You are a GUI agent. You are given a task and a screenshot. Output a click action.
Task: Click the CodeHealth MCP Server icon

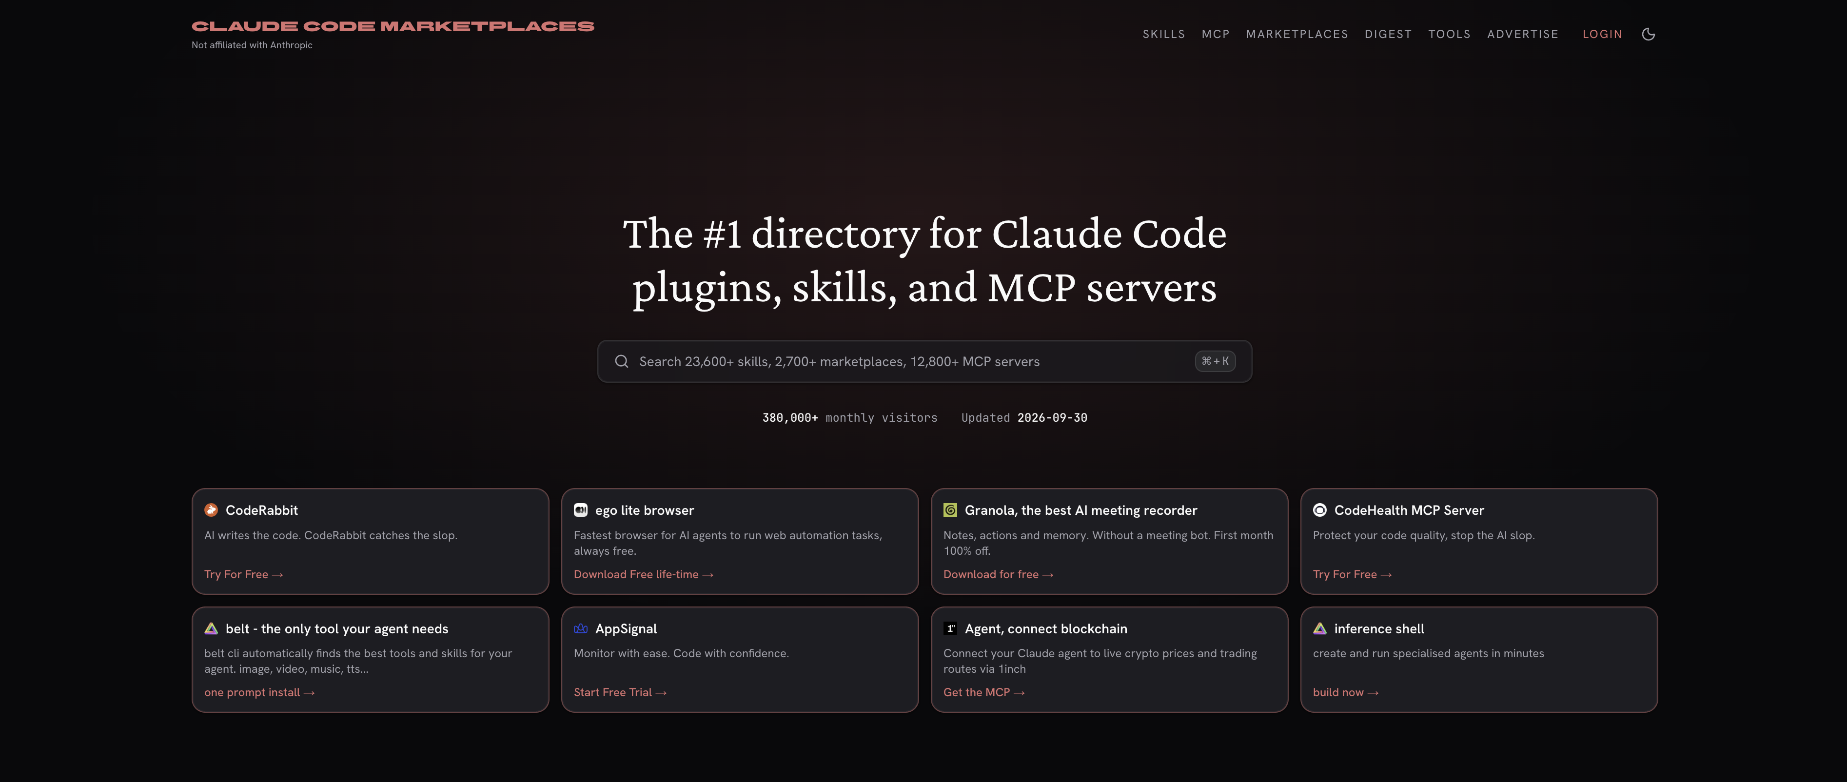tap(1320, 509)
